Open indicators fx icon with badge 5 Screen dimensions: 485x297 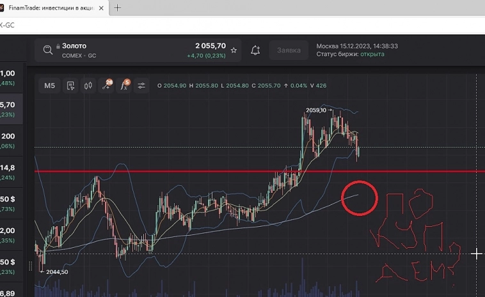click(123, 86)
